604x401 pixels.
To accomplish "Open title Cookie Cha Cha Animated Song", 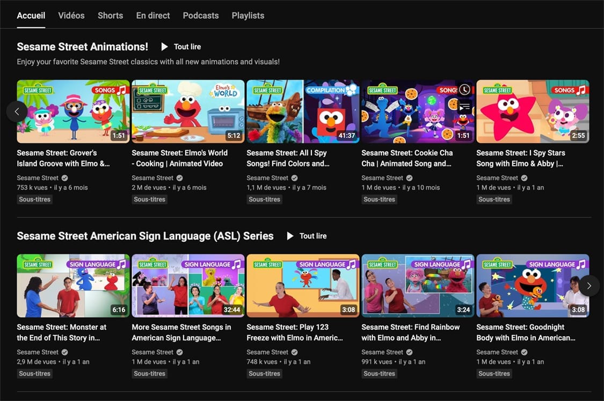I will [407, 158].
